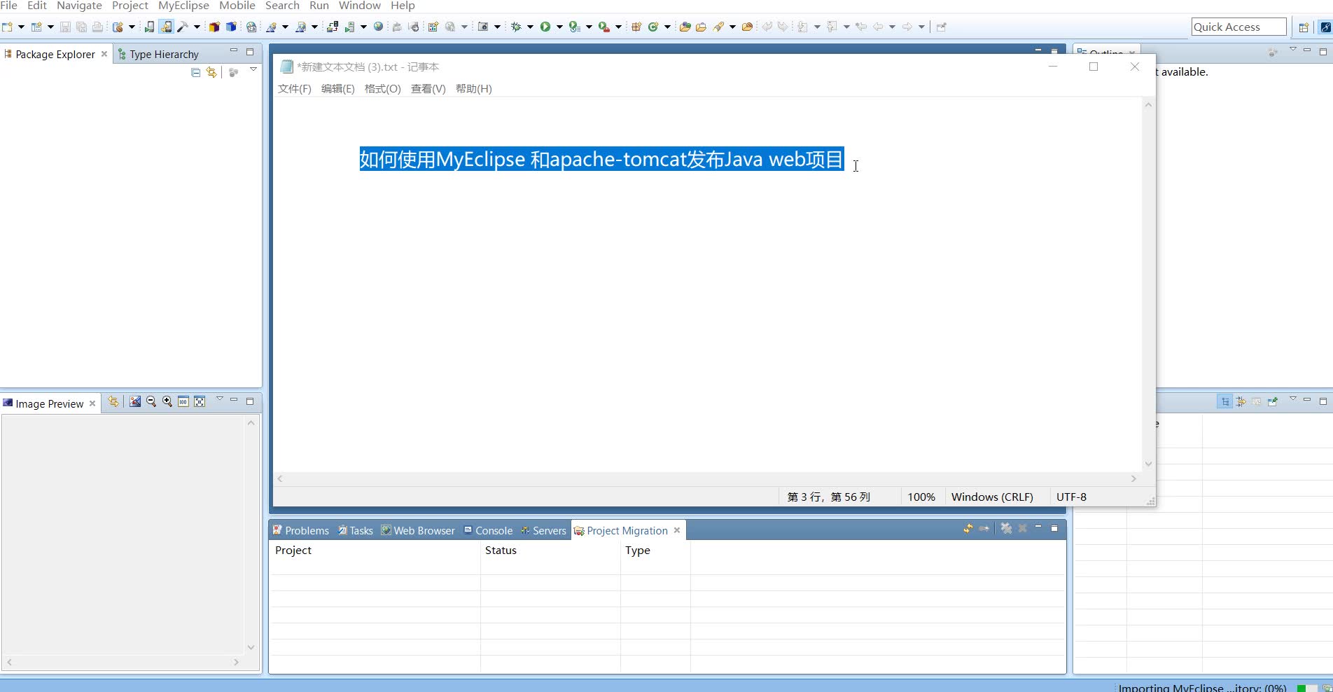Click the Importing MyEclipse progress indicator
Viewport: 1333px width, 692px height.
point(1202,687)
